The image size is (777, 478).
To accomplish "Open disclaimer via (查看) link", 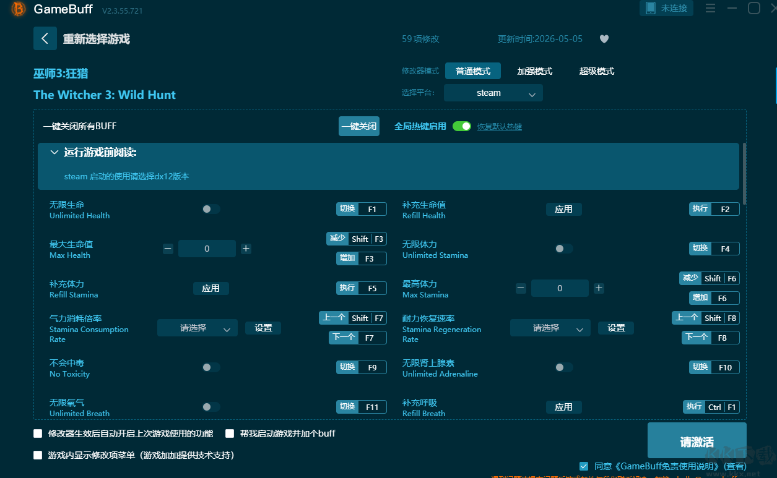I will pos(736,466).
